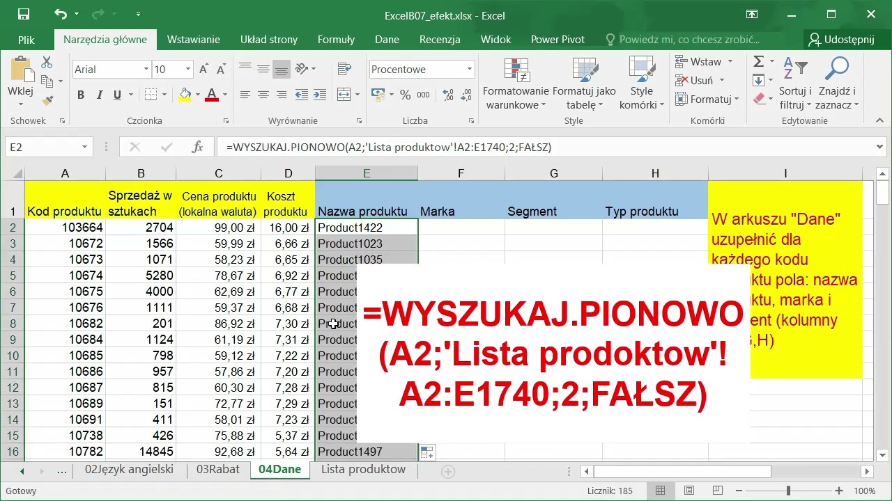Open Style komórki gallery
Viewport: 892px width, 501px height.
click(x=641, y=83)
